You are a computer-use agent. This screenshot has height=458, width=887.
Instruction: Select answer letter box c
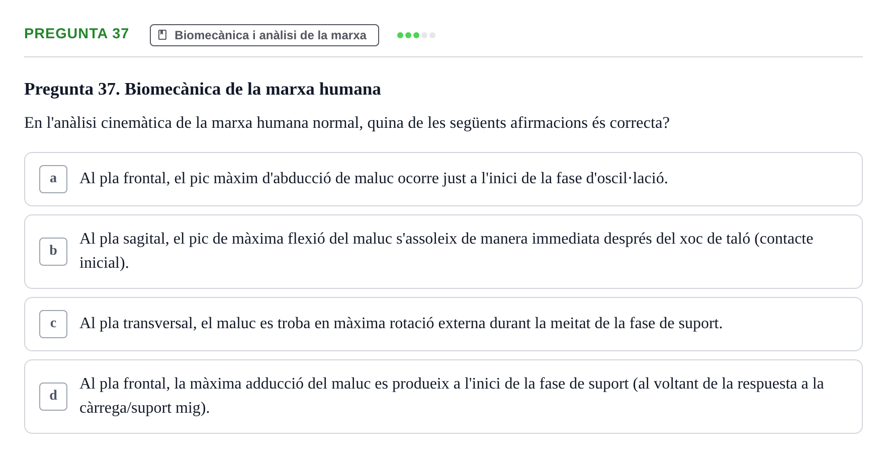(53, 324)
